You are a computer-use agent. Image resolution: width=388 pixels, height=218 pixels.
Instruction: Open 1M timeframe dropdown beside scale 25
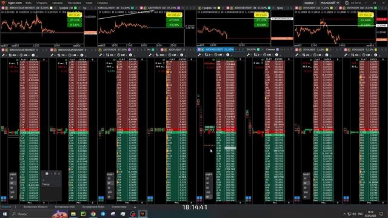pyautogui.click(x=319, y=55)
